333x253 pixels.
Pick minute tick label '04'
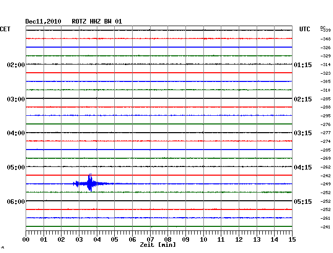pyautogui.click(x=97, y=240)
